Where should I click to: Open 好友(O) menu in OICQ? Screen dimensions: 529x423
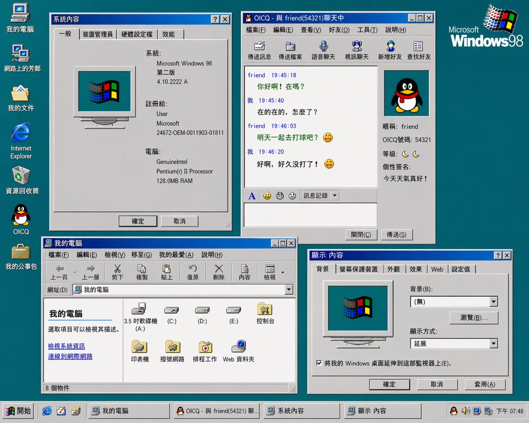[339, 30]
